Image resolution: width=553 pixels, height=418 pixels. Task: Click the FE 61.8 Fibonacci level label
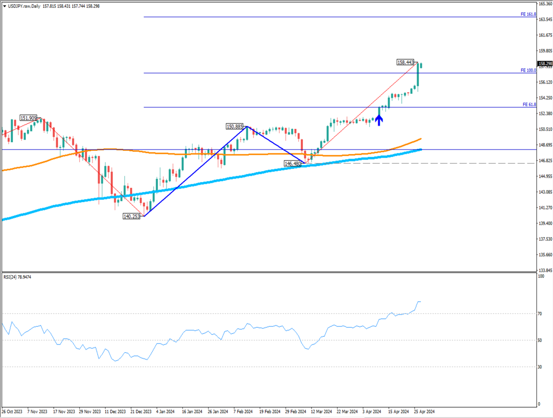[529, 104]
